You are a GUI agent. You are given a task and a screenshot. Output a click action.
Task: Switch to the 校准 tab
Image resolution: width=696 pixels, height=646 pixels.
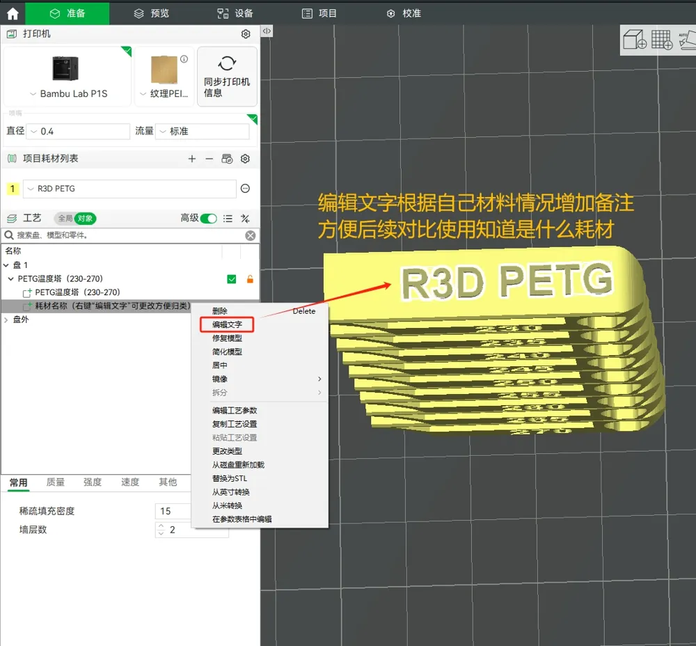click(x=404, y=13)
